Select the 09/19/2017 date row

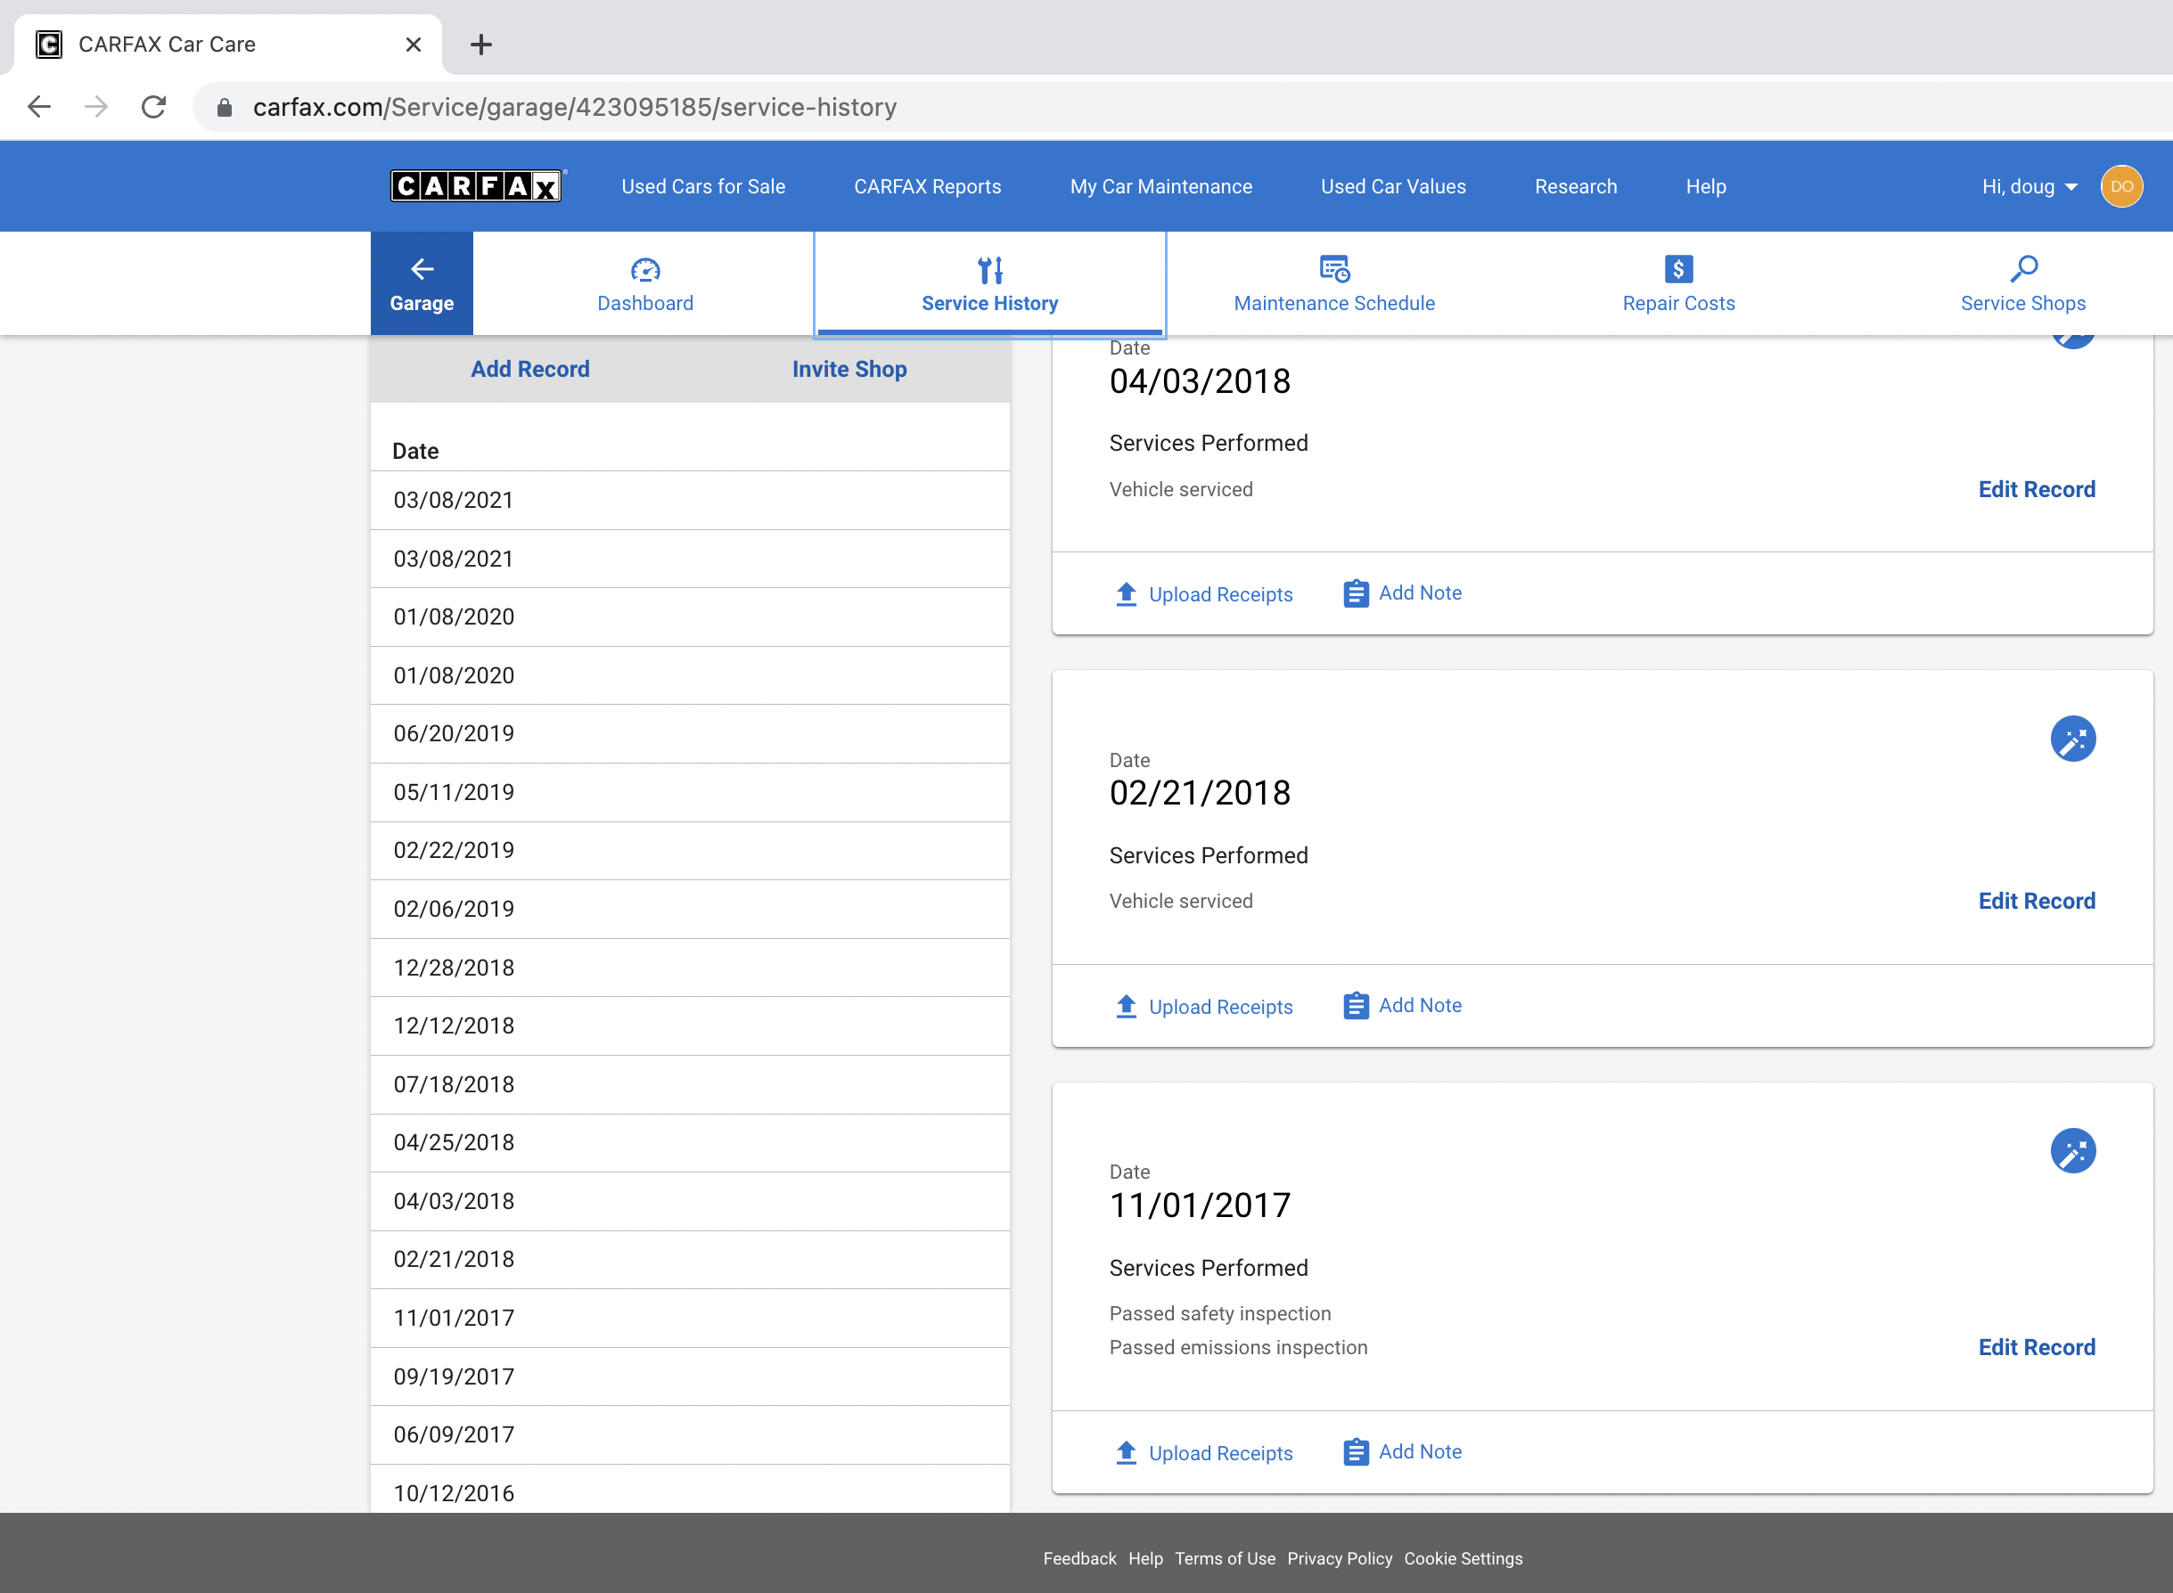click(690, 1377)
